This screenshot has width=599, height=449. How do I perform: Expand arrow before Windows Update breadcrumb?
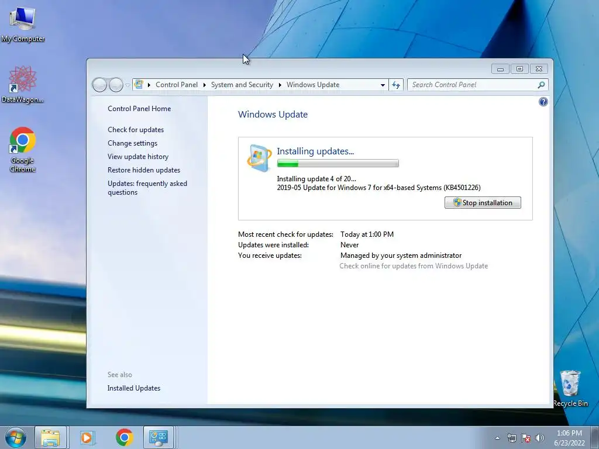[x=280, y=85]
